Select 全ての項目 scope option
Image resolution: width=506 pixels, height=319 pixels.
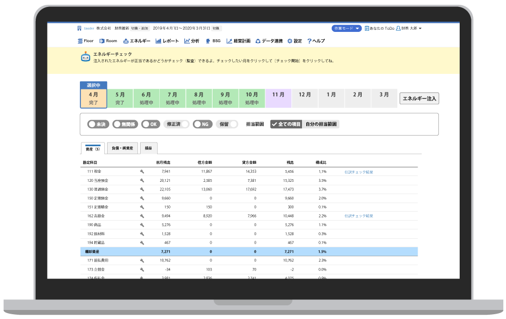(286, 124)
